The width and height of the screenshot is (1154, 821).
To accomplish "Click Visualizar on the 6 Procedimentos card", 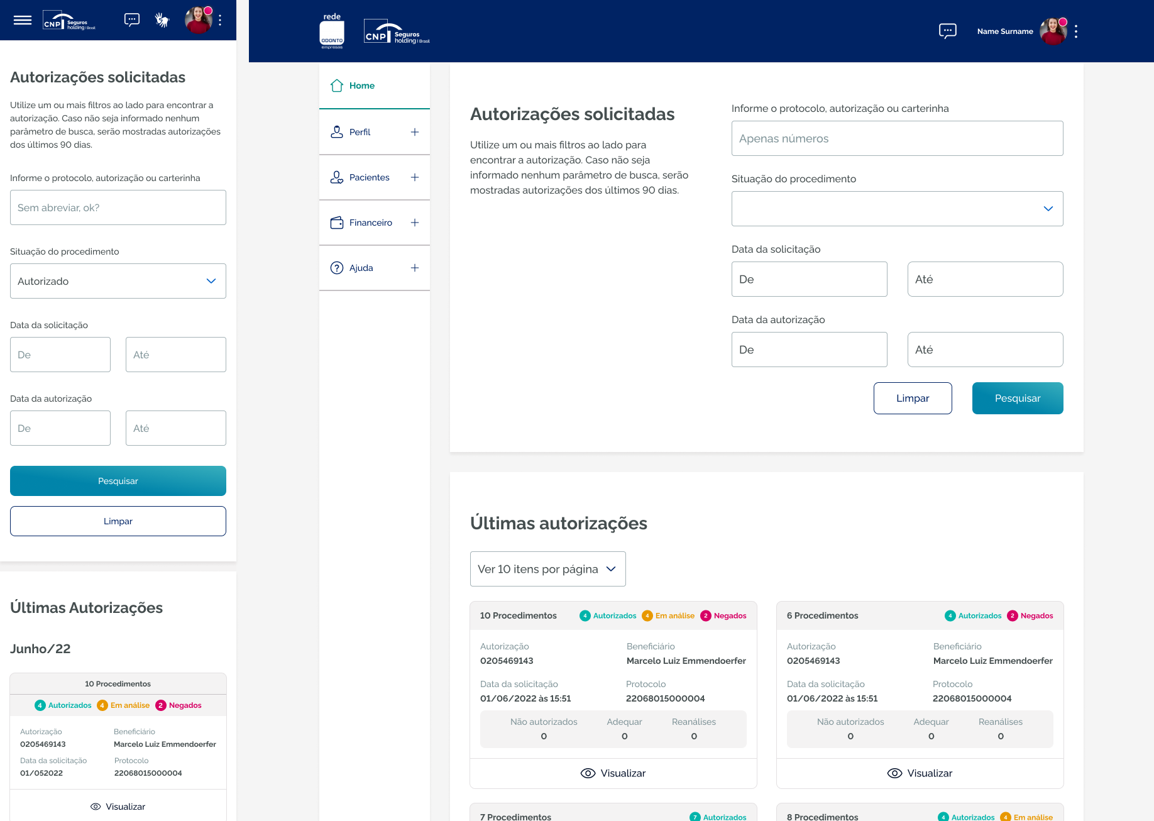I will tap(920, 773).
